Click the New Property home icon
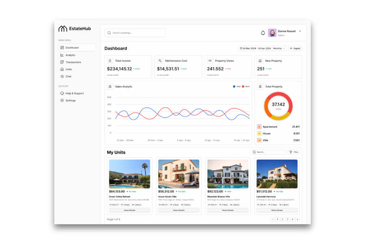Viewport: 365px width, 244px height. pyautogui.click(x=260, y=61)
